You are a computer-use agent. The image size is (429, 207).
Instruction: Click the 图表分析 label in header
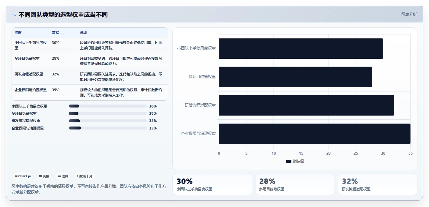409,14
